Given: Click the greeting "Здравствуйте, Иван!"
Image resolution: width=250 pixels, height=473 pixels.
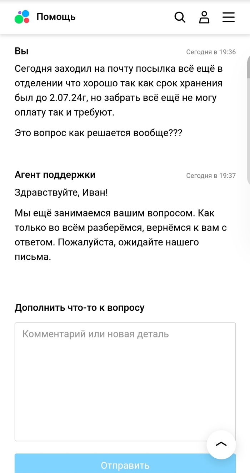Looking at the screenshot, I should pos(61,193).
